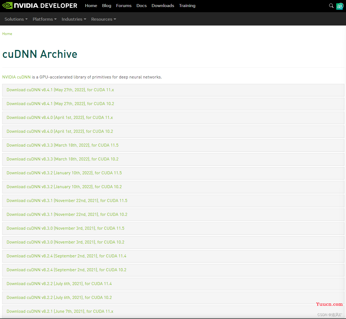Open the search magnifier icon
This screenshot has width=346, height=319.
331,6
